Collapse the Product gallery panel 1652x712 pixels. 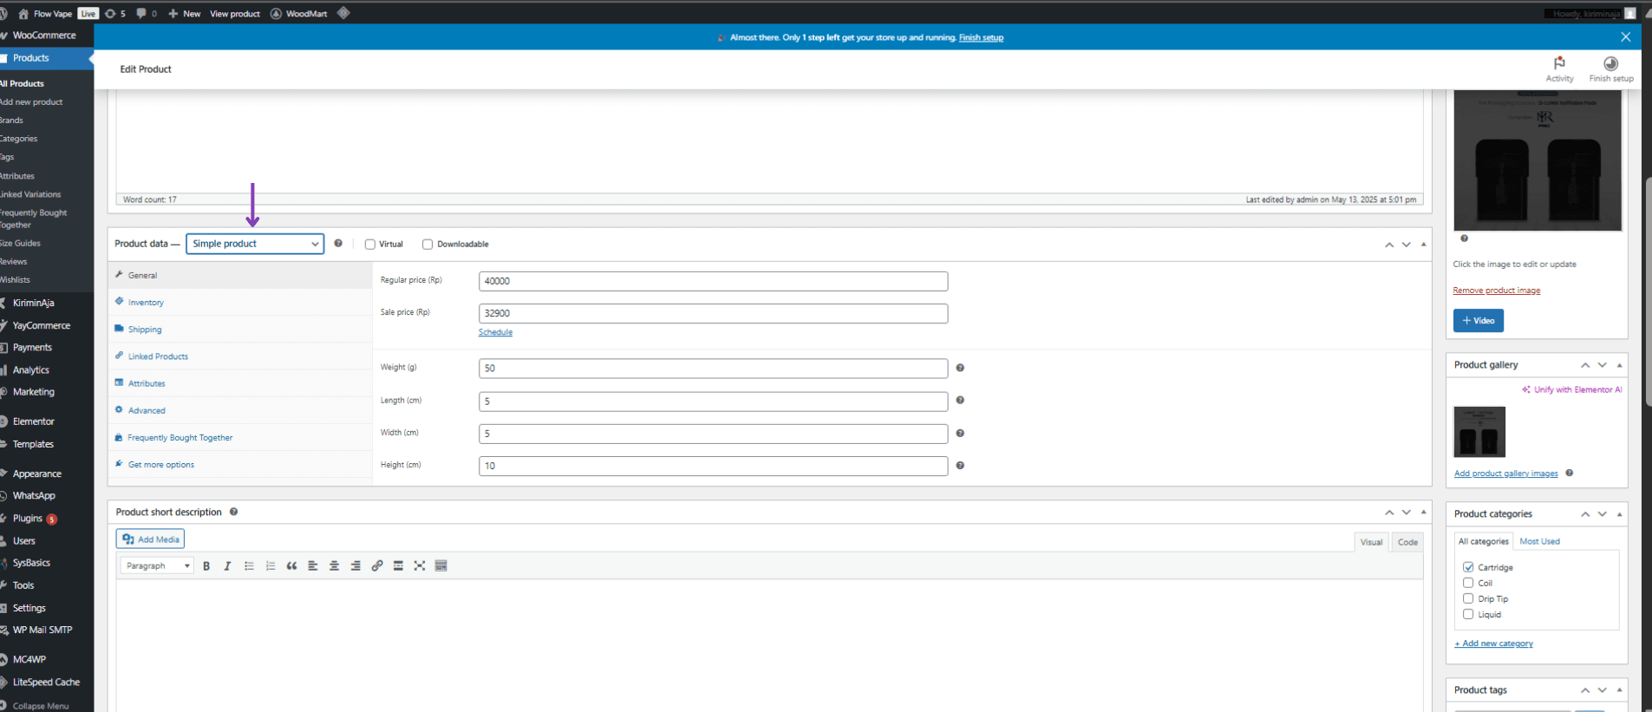tap(1619, 365)
